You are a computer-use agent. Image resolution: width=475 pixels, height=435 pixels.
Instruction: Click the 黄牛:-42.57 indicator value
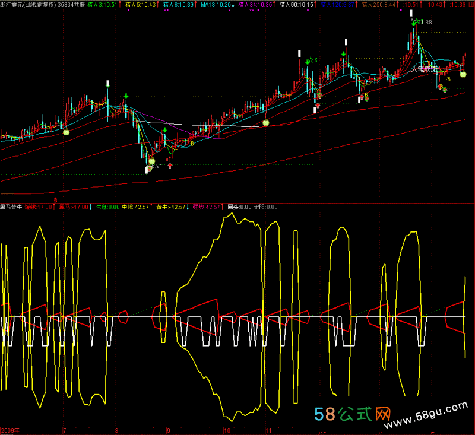(171, 207)
